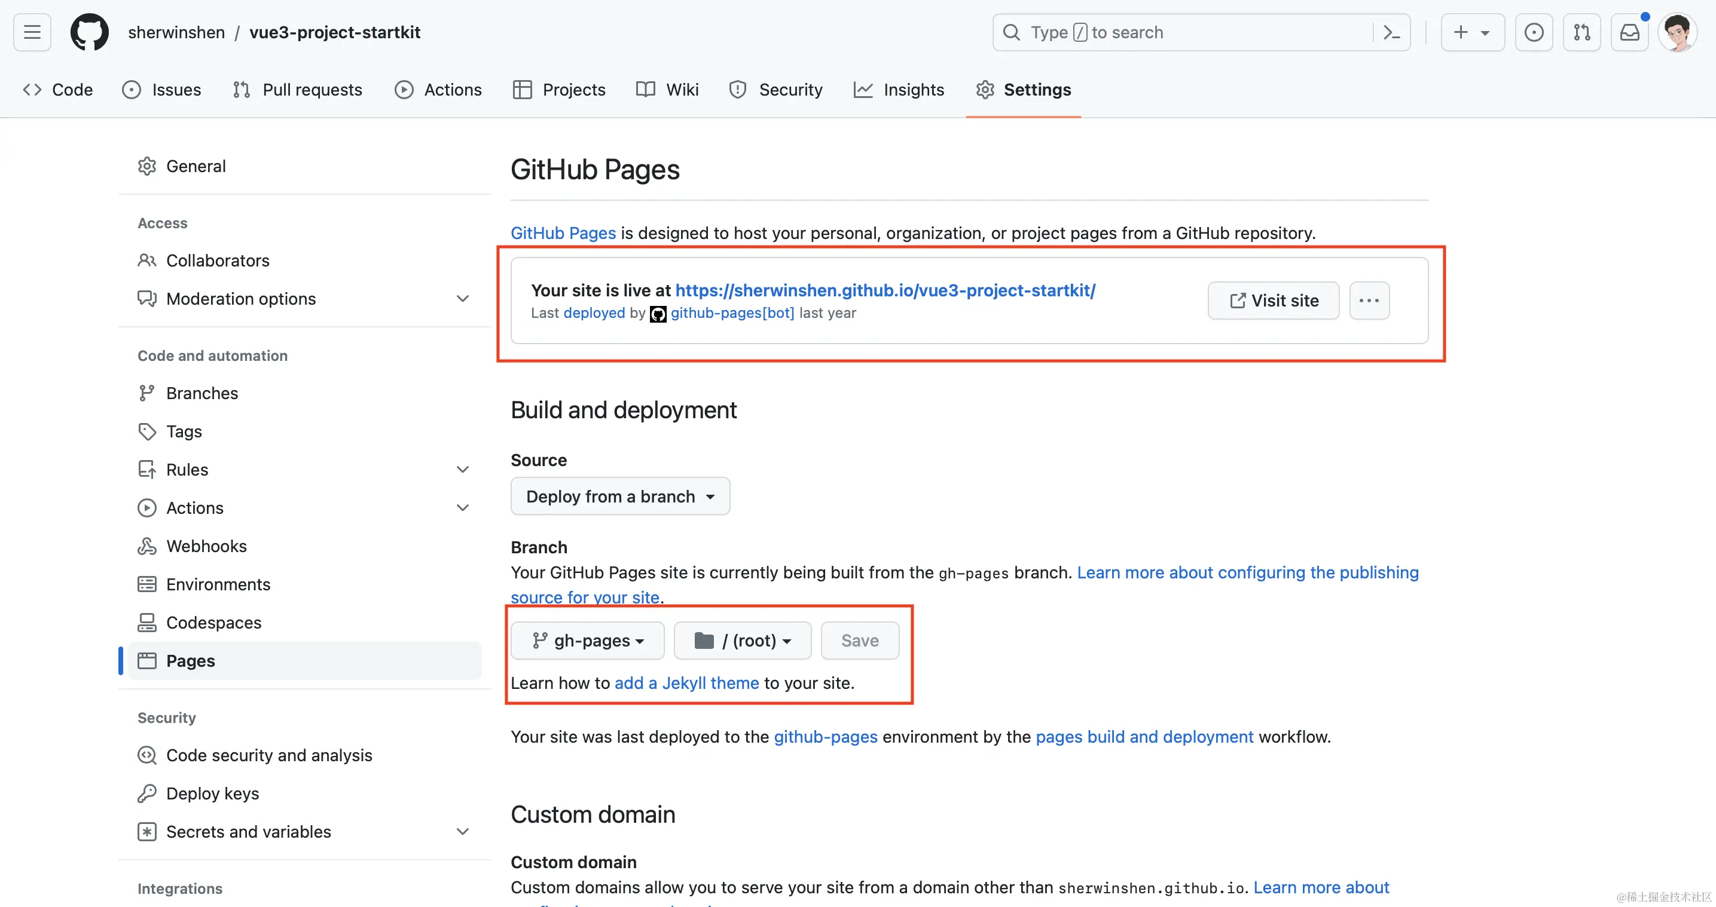Open the notifications inbox icon
The image size is (1716, 907).
click(x=1629, y=32)
